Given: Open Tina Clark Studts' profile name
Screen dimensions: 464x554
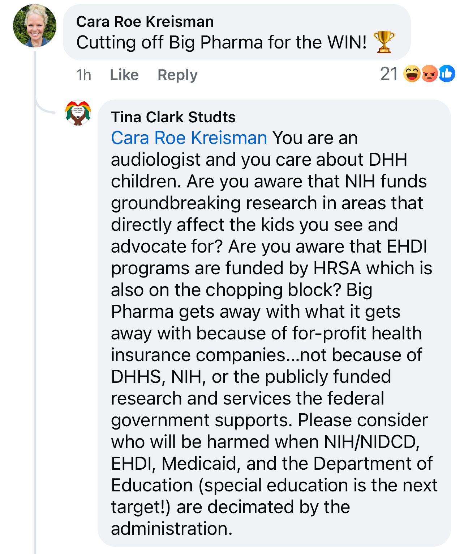Looking at the screenshot, I should (173, 117).
